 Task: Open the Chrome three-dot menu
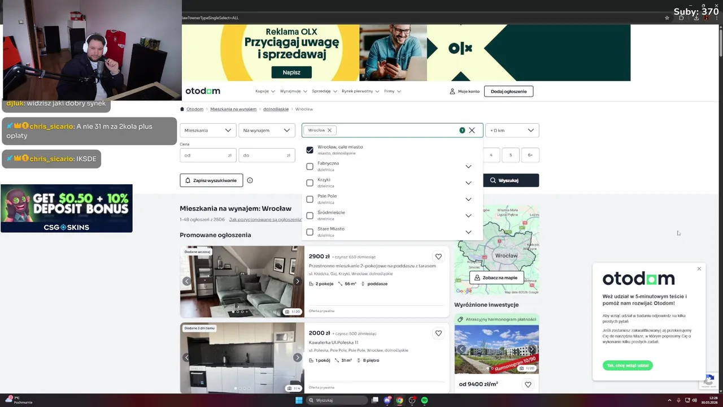[716, 18]
